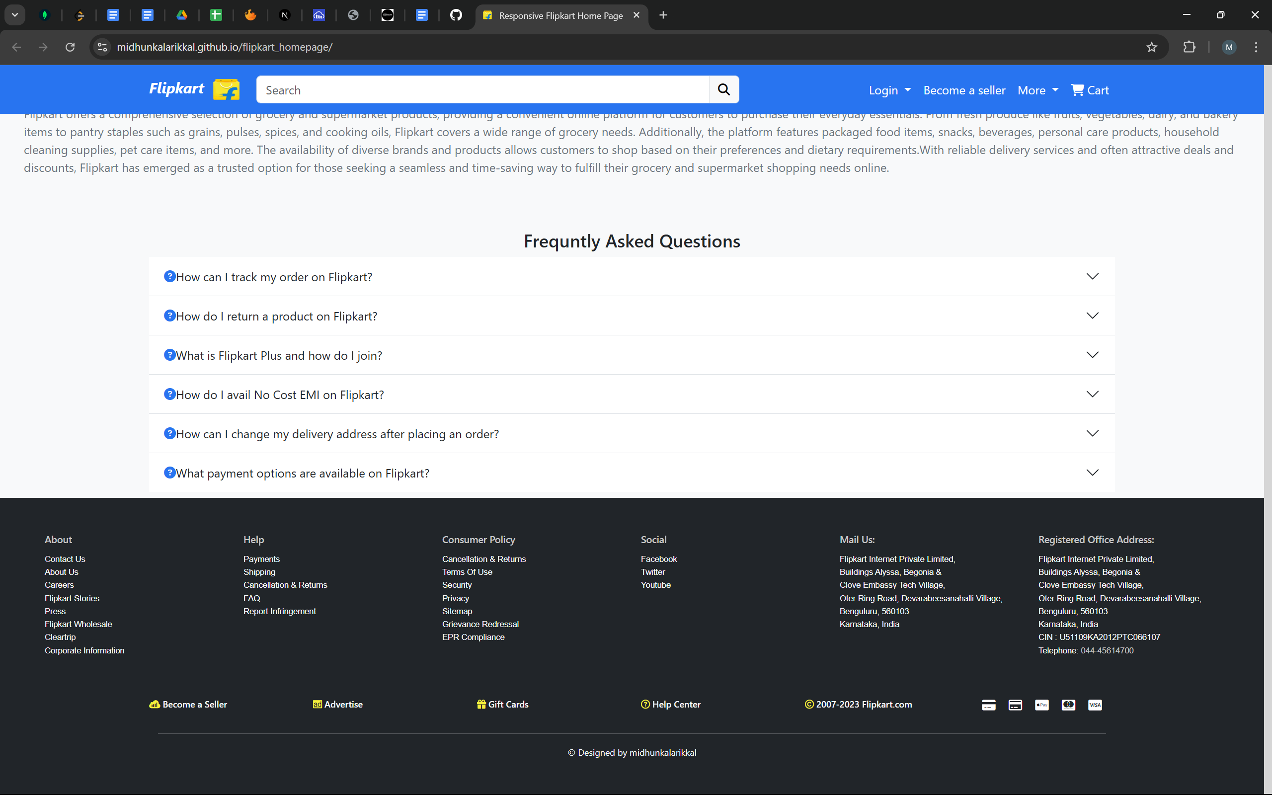Viewport: 1272px width, 795px height.
Task: Open Chrome's three-dot menu
Action: pyautogui.click(x=1256, y=47)
